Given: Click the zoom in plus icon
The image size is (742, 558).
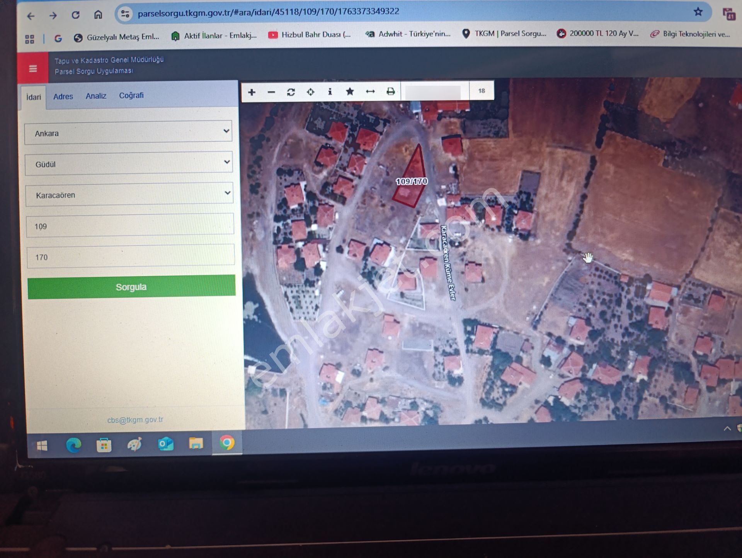Looking at the screenshot, I should (252, 92).
